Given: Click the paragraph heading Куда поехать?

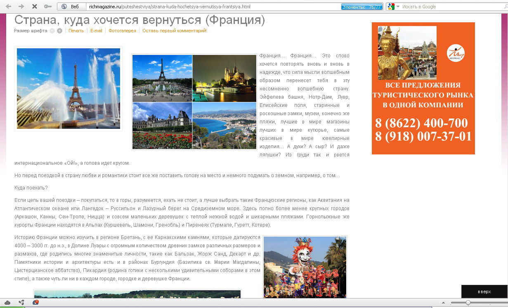Looking at the screenshot, I should [x=31, y=188].
